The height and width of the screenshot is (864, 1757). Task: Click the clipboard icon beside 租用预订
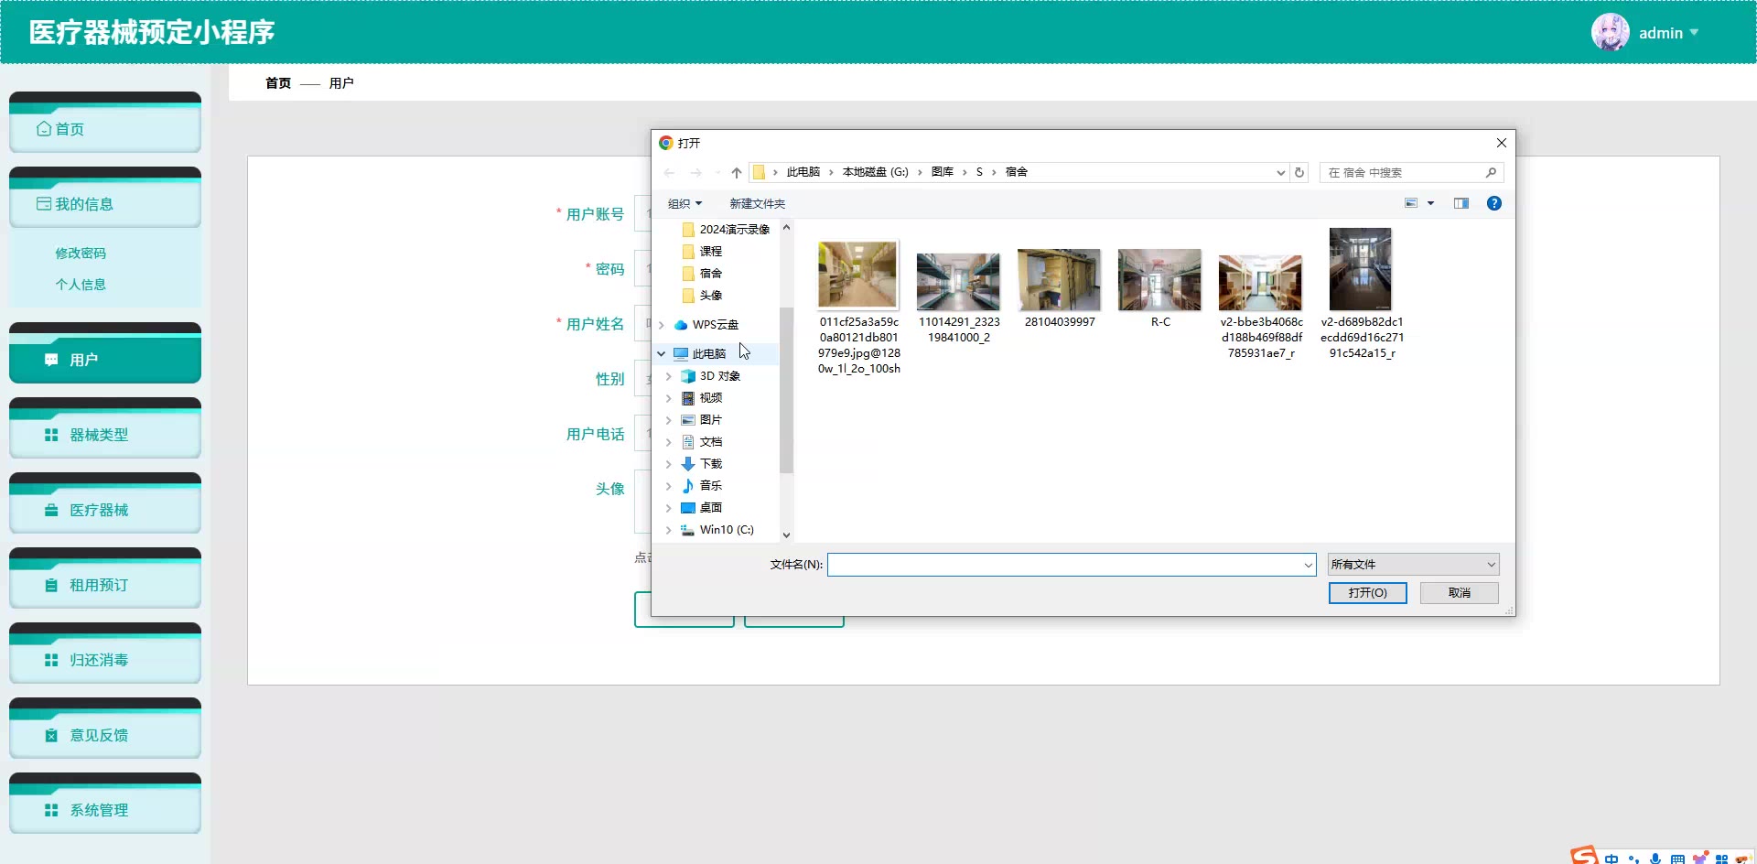51,585
